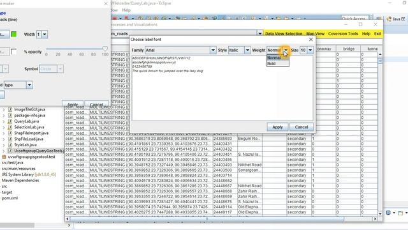This screenshot has width=408, height=230.
Task: Click the 24403431 id cell
Action: click(x=224, y=144)
